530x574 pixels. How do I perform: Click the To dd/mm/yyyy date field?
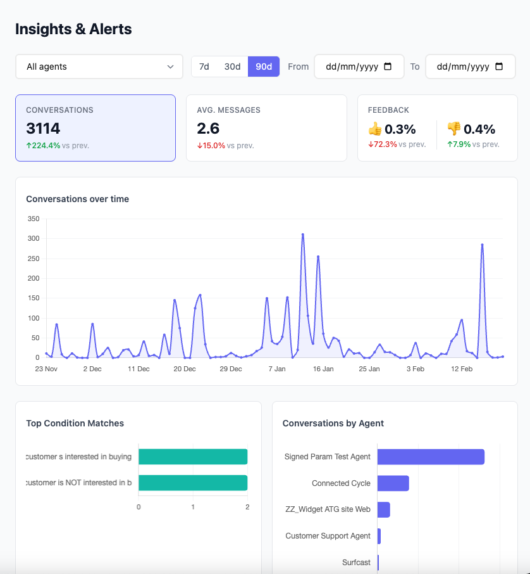[465, 67]
